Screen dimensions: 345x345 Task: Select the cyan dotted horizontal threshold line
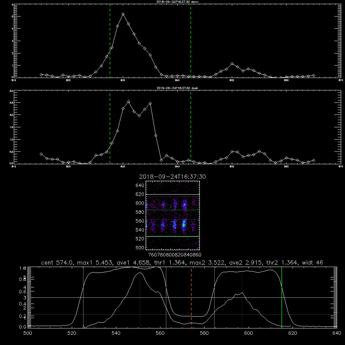(x=182, y=314)
